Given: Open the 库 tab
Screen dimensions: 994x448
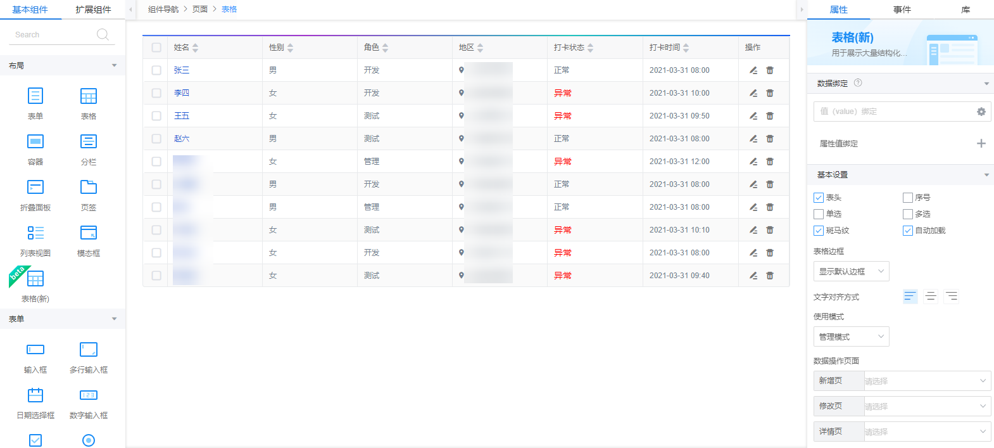Looking at the screenshot, I should click(966, 10).
